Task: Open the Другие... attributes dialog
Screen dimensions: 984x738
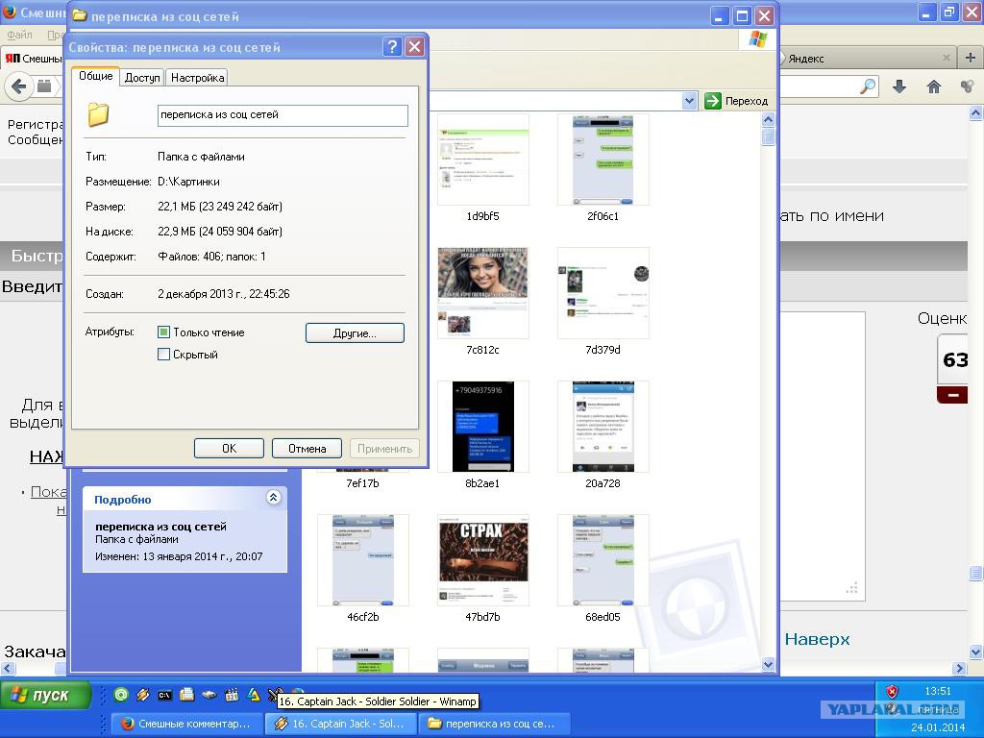Action: pos(355,333)
